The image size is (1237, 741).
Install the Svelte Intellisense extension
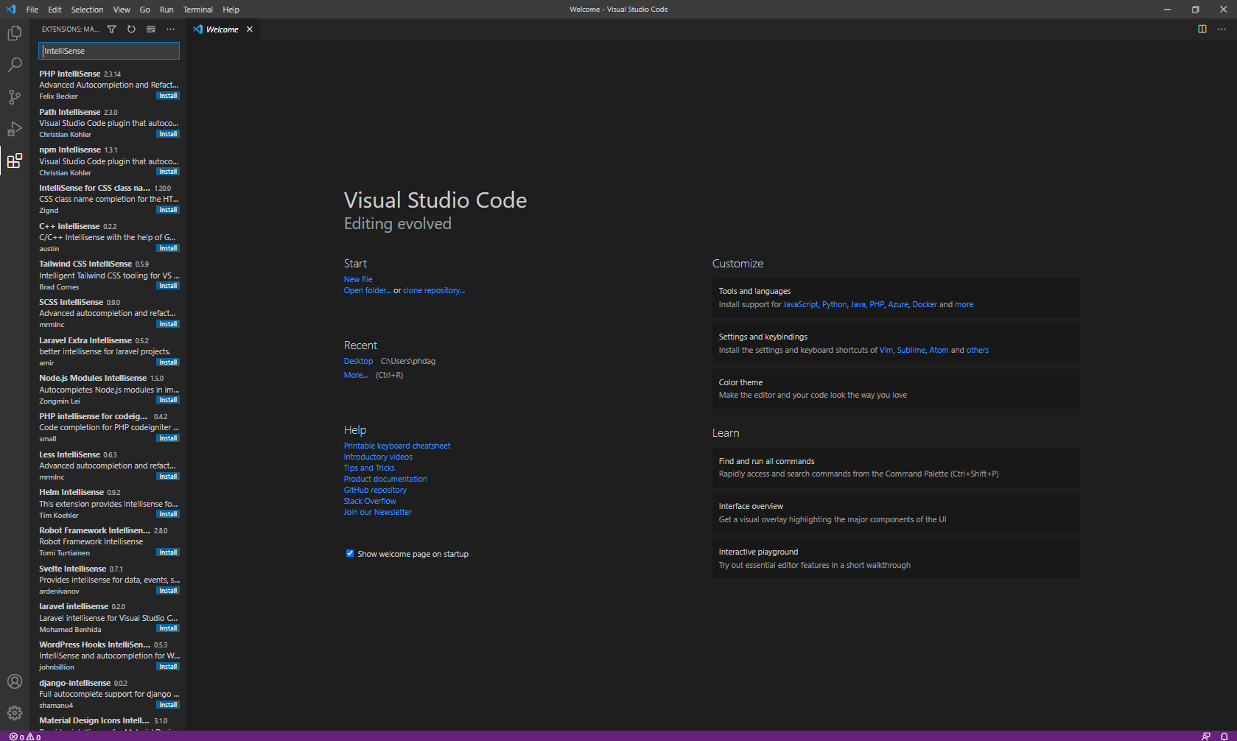[168, 591]
